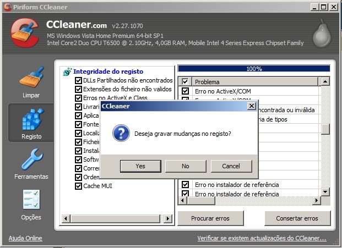Uncheck DLLs Partilhados não encontrados
The width and height of the screenshot is (342, 248).
[78, 80]
